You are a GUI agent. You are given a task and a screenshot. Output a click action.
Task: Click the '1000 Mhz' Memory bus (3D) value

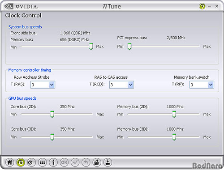tap(175, 129)
